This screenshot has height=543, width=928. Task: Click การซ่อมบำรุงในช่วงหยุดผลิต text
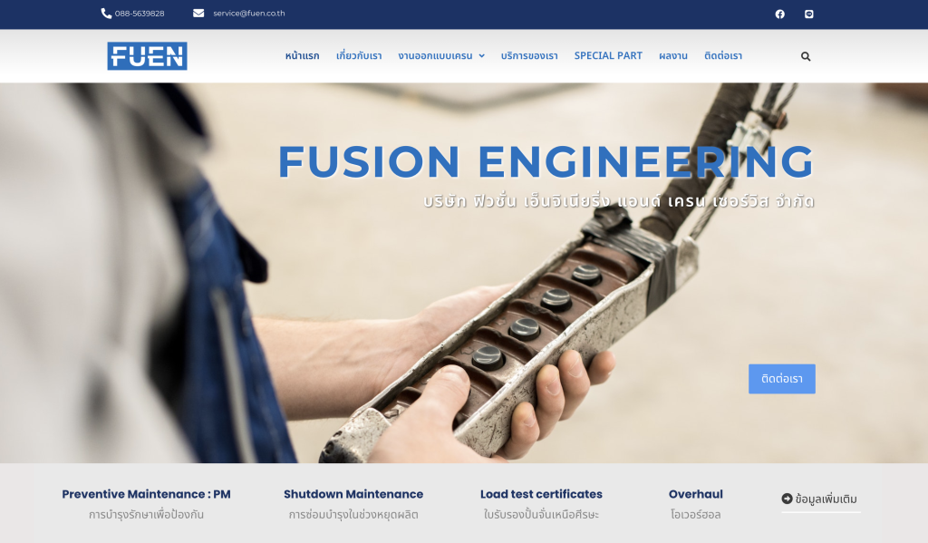tap(353, 515)
